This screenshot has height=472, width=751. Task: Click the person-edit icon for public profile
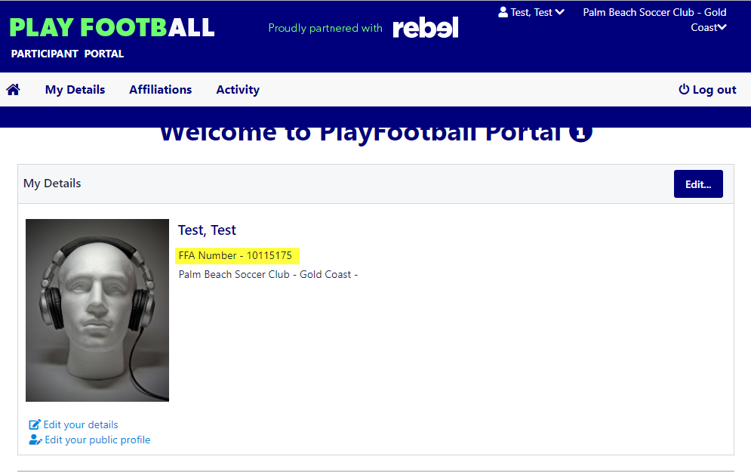[x=35, y=440]
